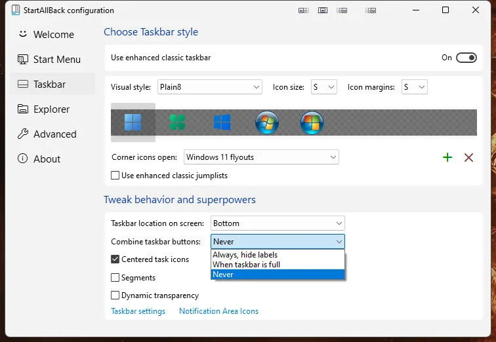This screenshot has height=342, width=496.
Task: Close the StartAllBack configuration window
Action: tap(476, 10)
